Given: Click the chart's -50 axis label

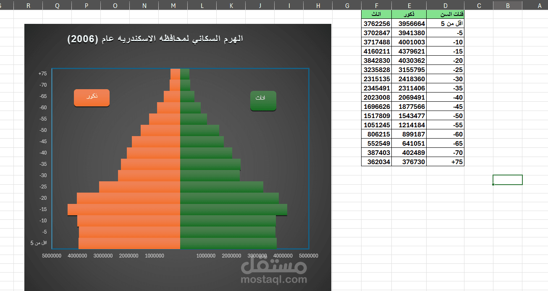Looking at the screenshot, I should [x=43, y=130].
